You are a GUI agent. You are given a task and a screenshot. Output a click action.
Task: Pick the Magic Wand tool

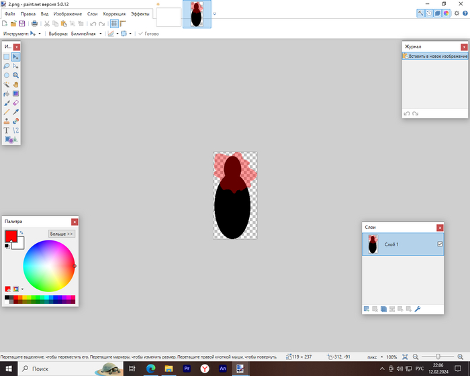pos(7,85)
